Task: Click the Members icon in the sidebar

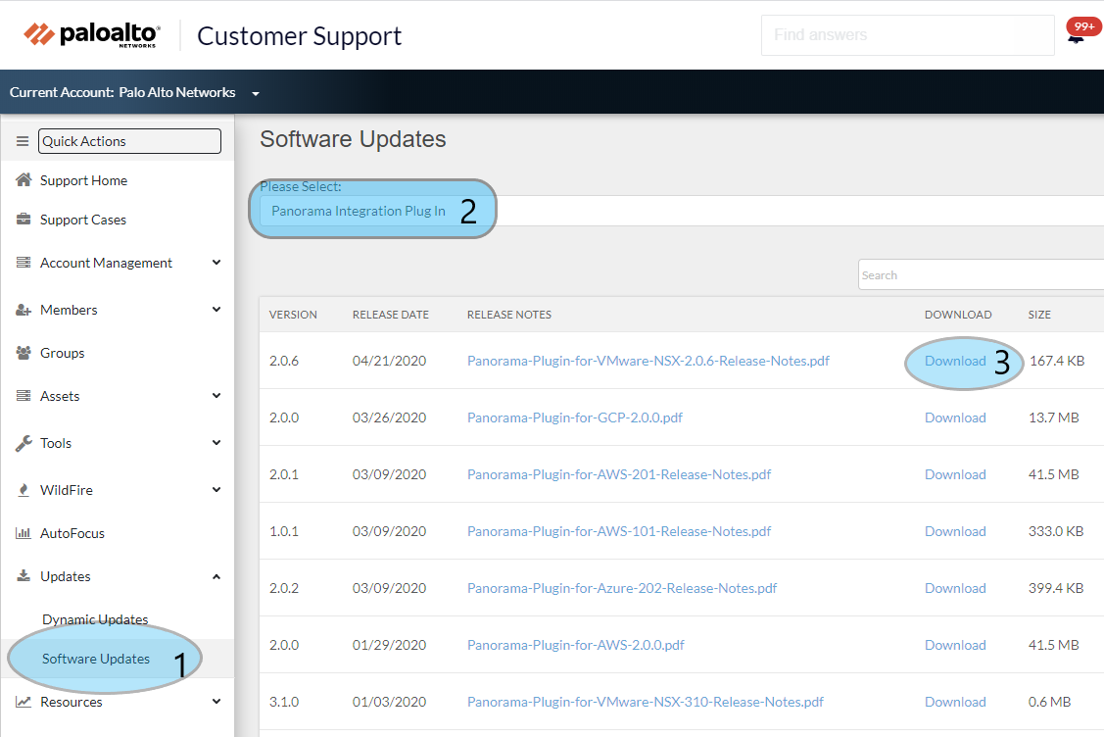Action: 22,310
